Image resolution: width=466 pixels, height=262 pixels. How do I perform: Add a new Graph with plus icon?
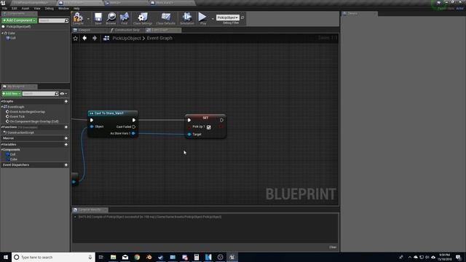tap(66, 101)
